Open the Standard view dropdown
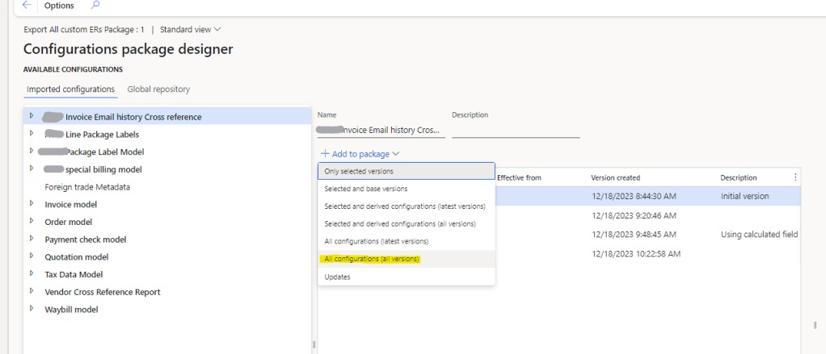The height and width of the screenshot is (354, 826). [x=190, y=29]
